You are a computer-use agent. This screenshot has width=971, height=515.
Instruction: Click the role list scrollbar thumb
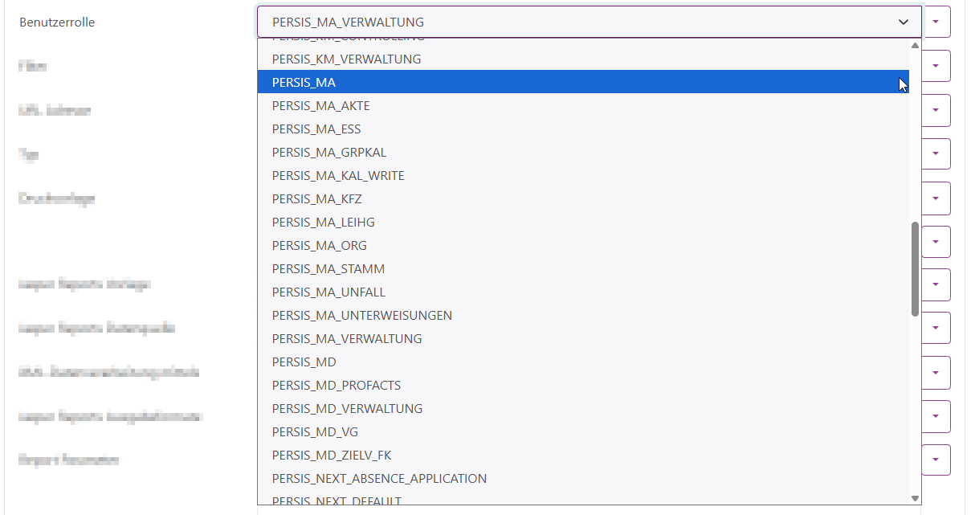click(x=914, y=265)
